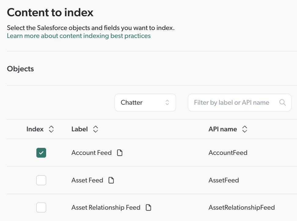
Task: Uncheck the Account Feed index checkbox
Action: pos(41,152)
